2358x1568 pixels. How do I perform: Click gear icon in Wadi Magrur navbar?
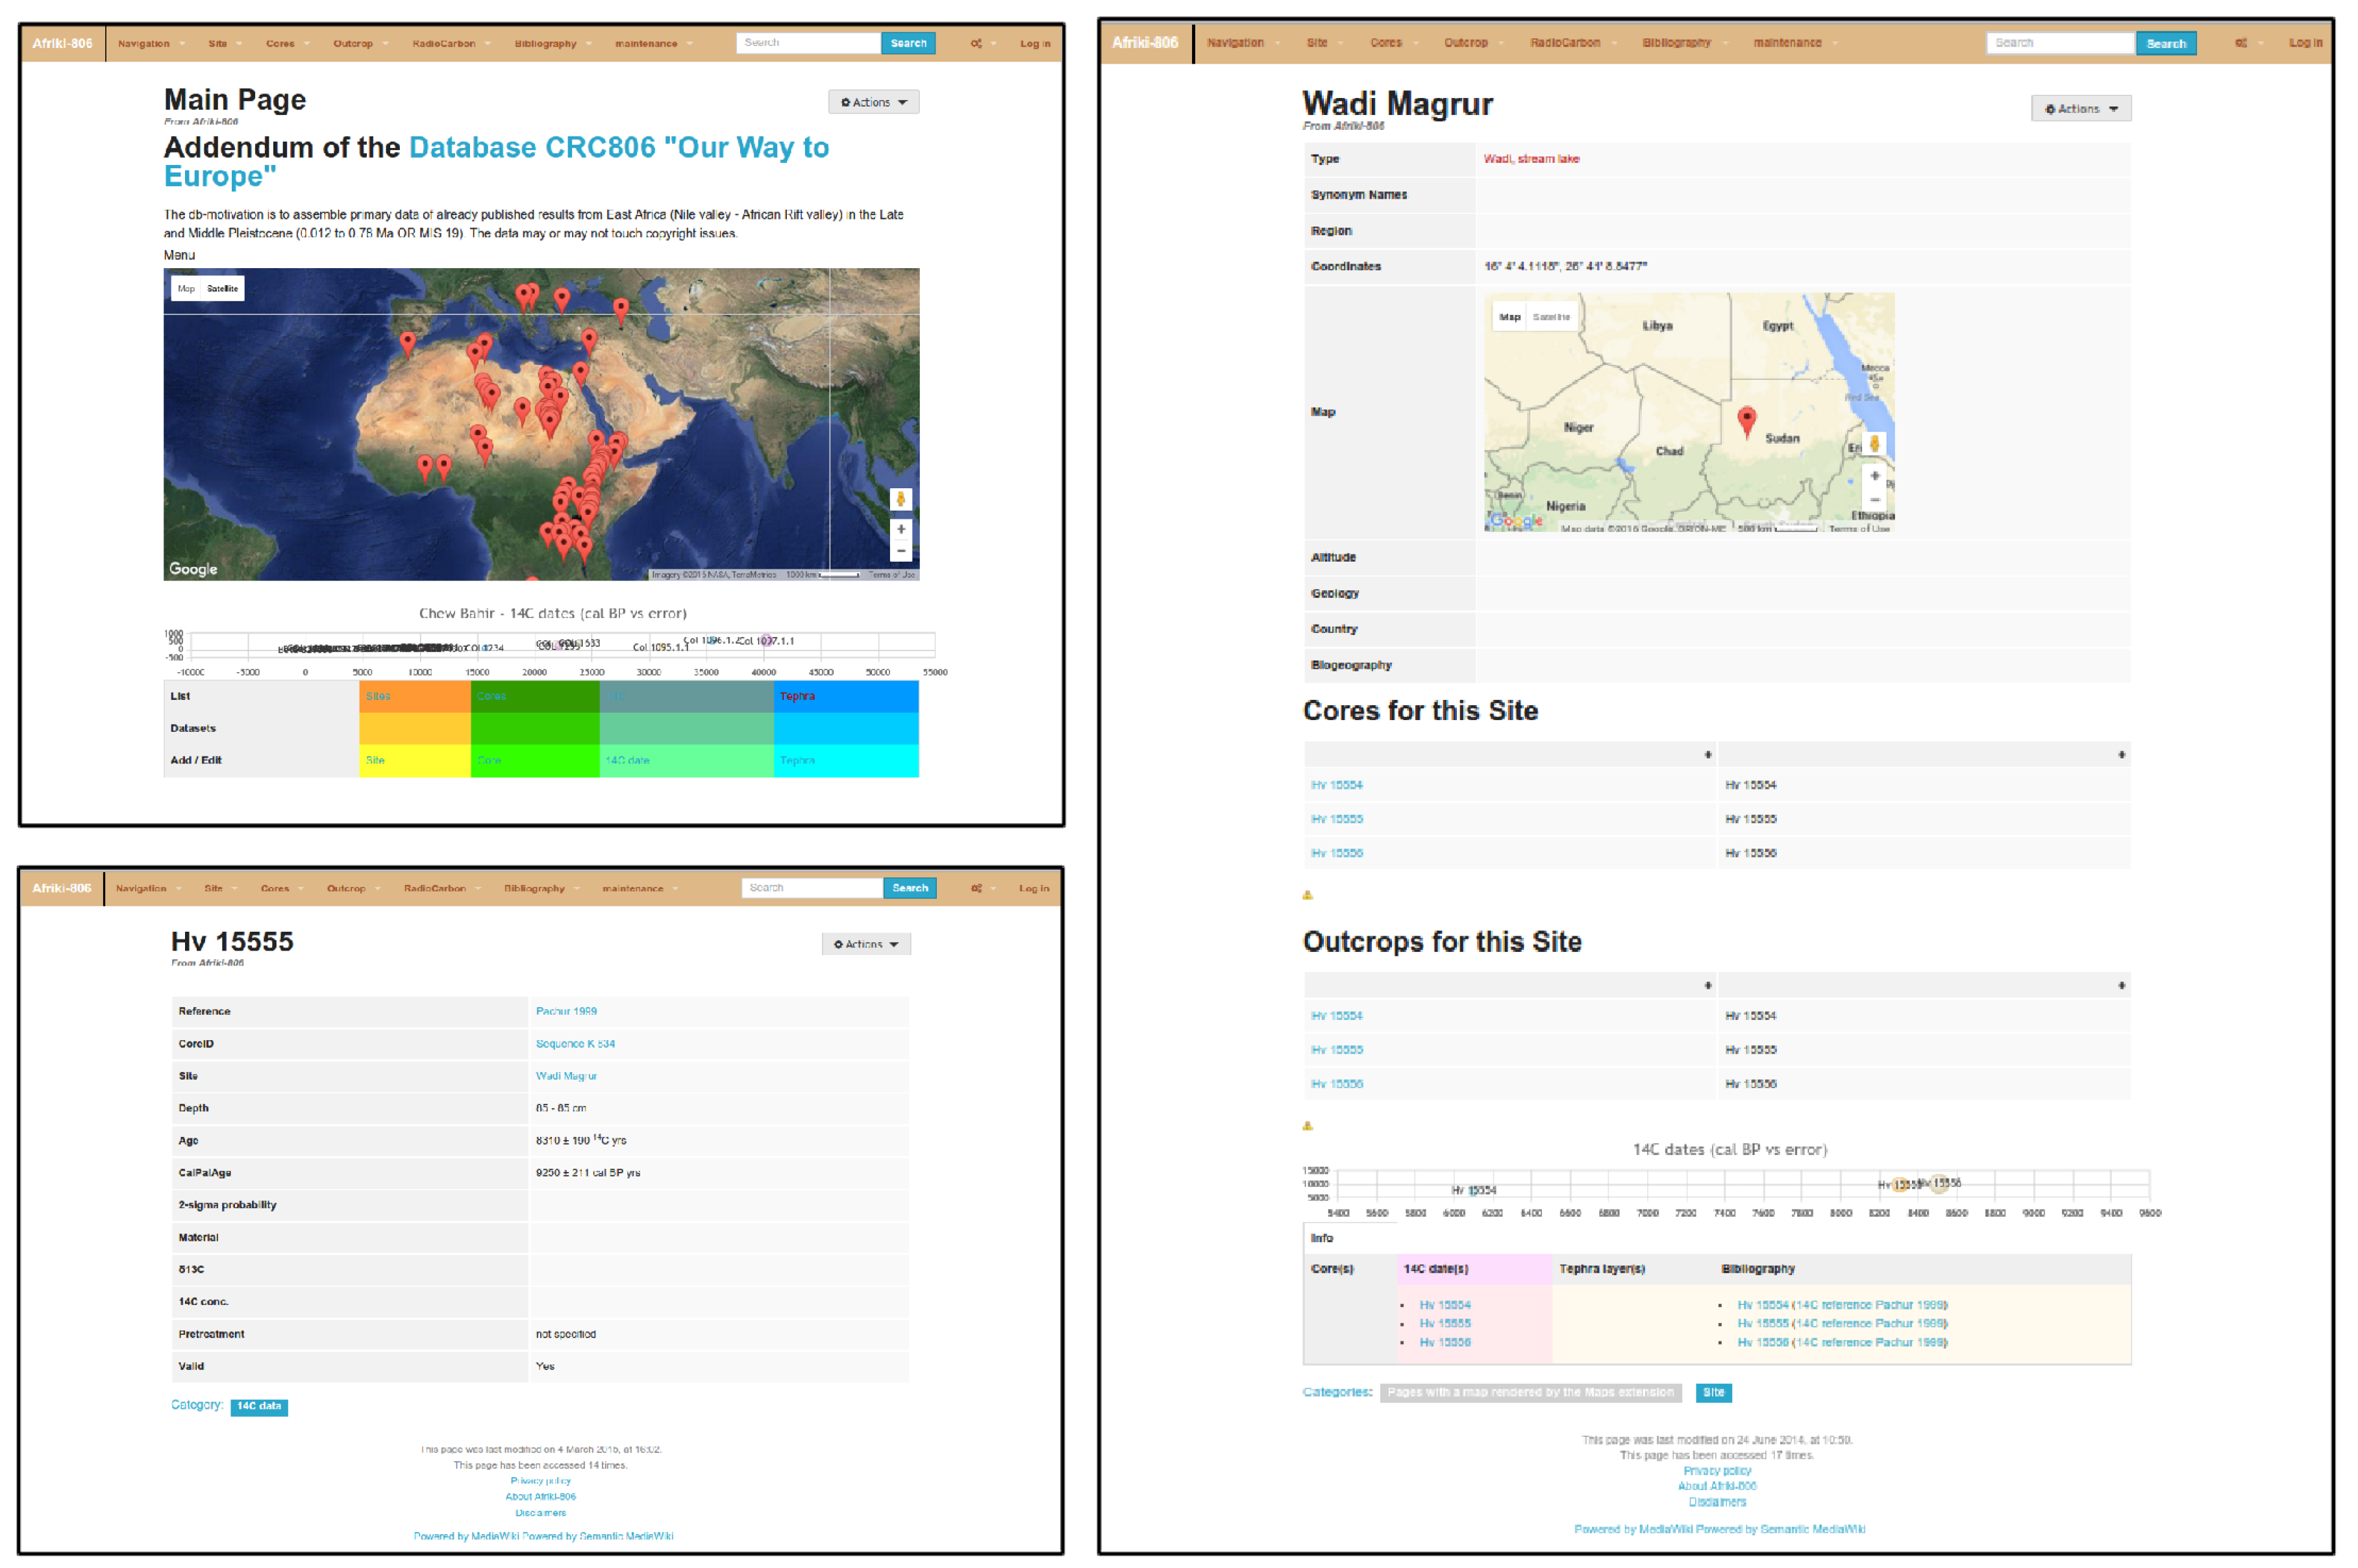click(2241, 43)
